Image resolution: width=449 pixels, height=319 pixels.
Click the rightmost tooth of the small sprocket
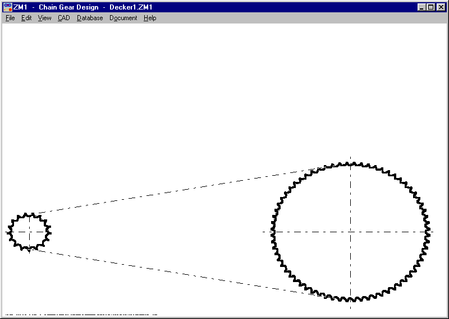(x=51, y=232)
